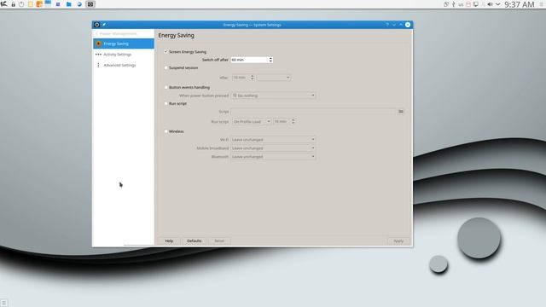Open the Bluetooth Leave unchanged dropdown
Image resolution: width=546 pixels, height=307 pixels.
273,157
